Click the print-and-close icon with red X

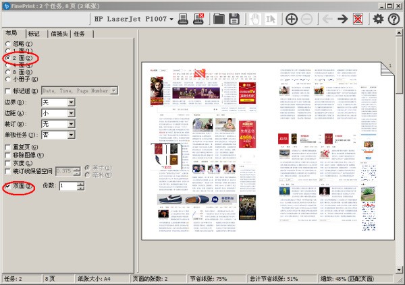tap(200, 19)
